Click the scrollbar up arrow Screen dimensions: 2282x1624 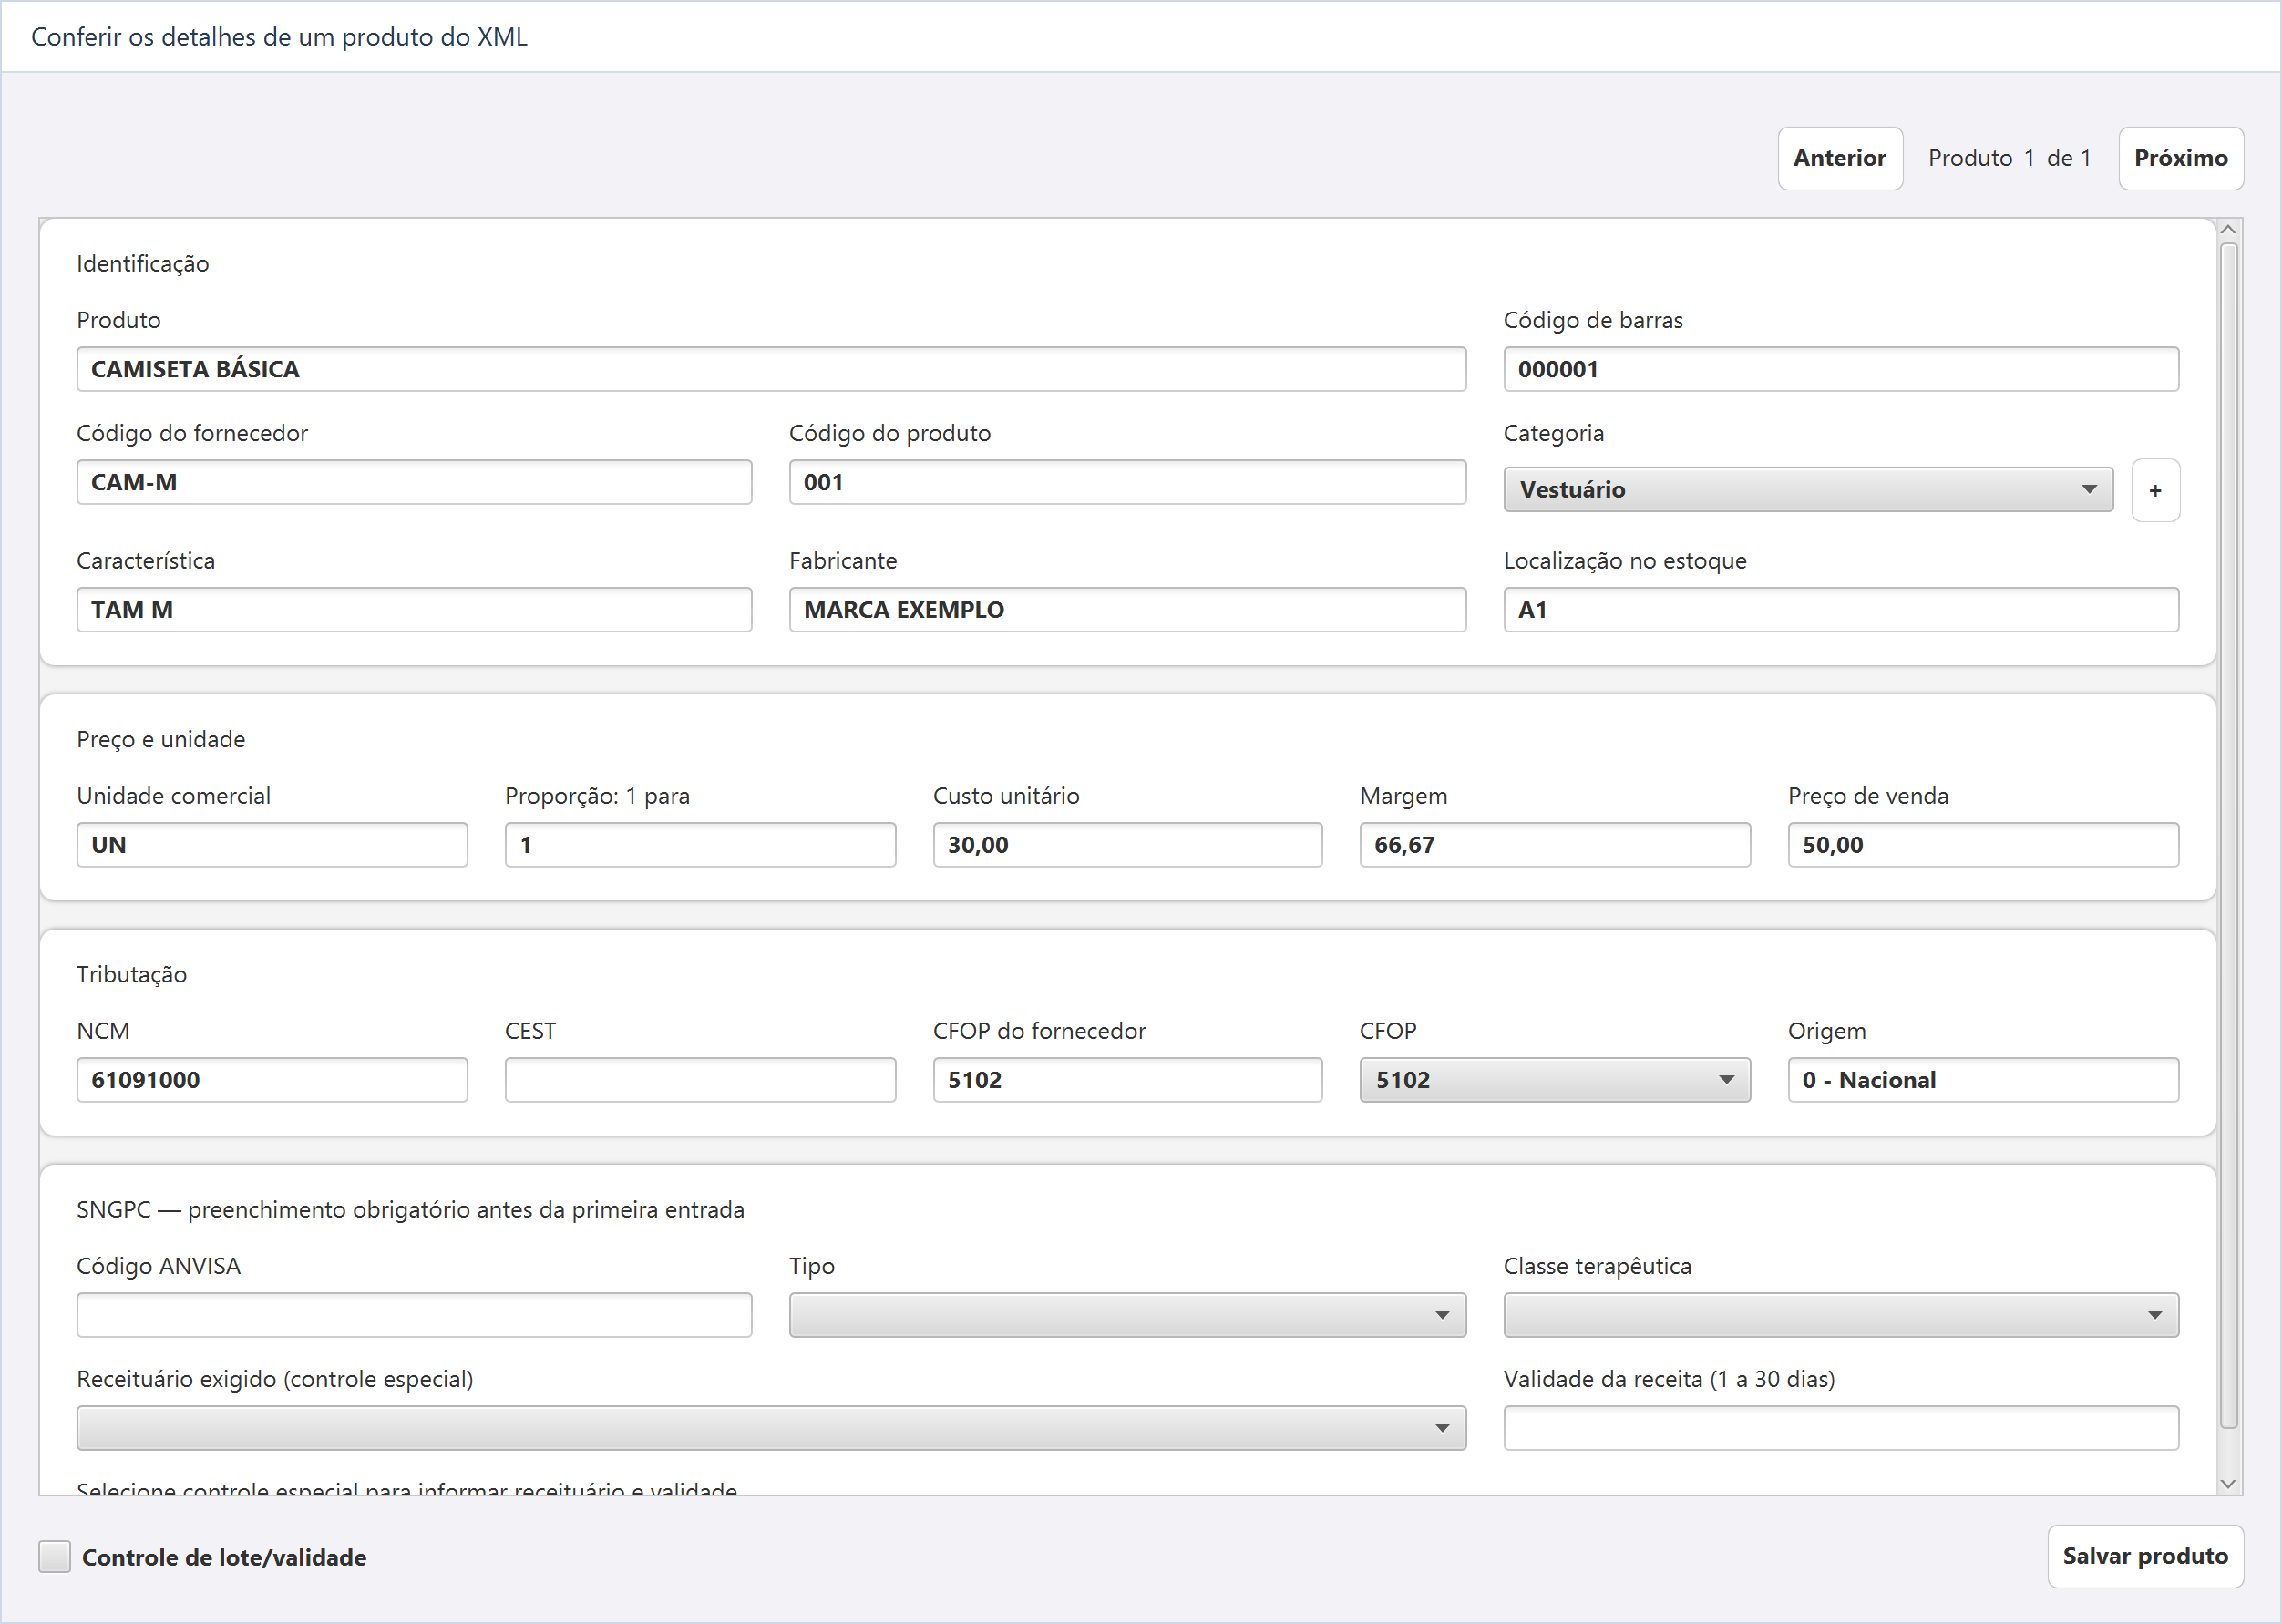tap(2228, 230)
